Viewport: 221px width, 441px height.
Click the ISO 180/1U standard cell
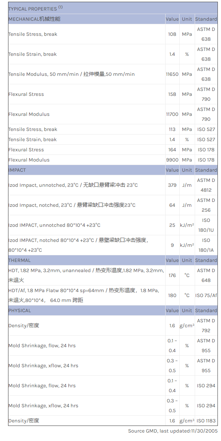click(x=206, y=225)
